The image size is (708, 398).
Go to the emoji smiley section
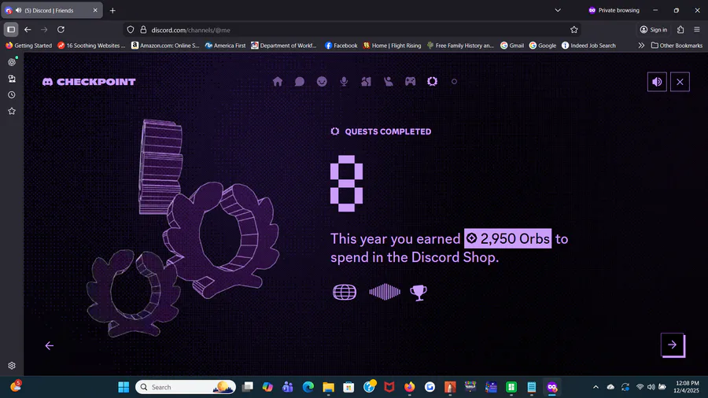(322, 82)
